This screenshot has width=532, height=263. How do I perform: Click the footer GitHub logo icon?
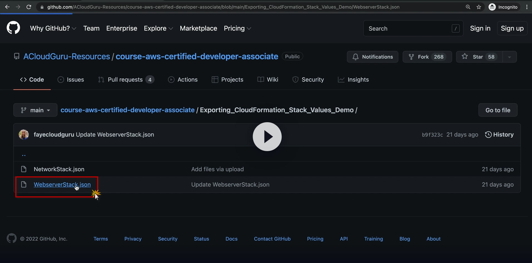click(x=12, y=239)
